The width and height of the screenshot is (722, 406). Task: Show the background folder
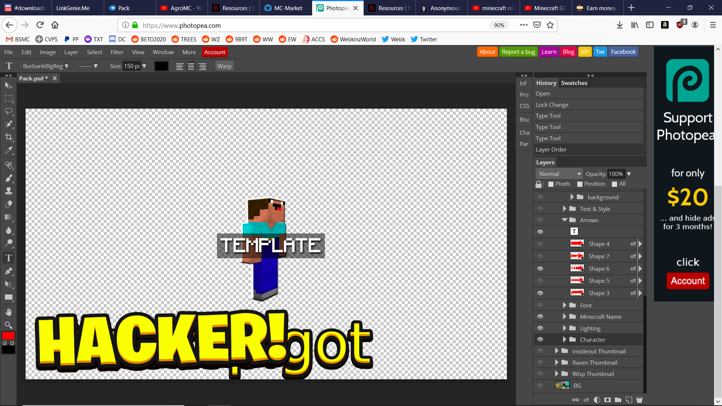[540, 197]
